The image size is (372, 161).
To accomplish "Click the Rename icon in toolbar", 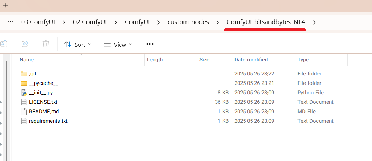I will point(4,44).
